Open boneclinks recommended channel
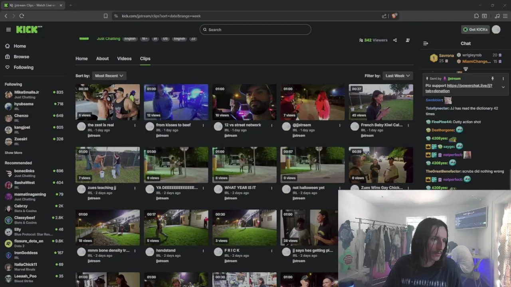The image size is (511, 287). (34, 173)
